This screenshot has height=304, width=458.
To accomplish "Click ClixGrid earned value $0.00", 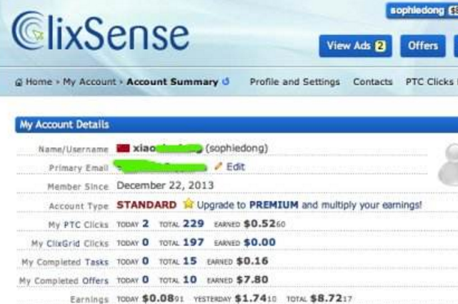I will coord(259,243).
